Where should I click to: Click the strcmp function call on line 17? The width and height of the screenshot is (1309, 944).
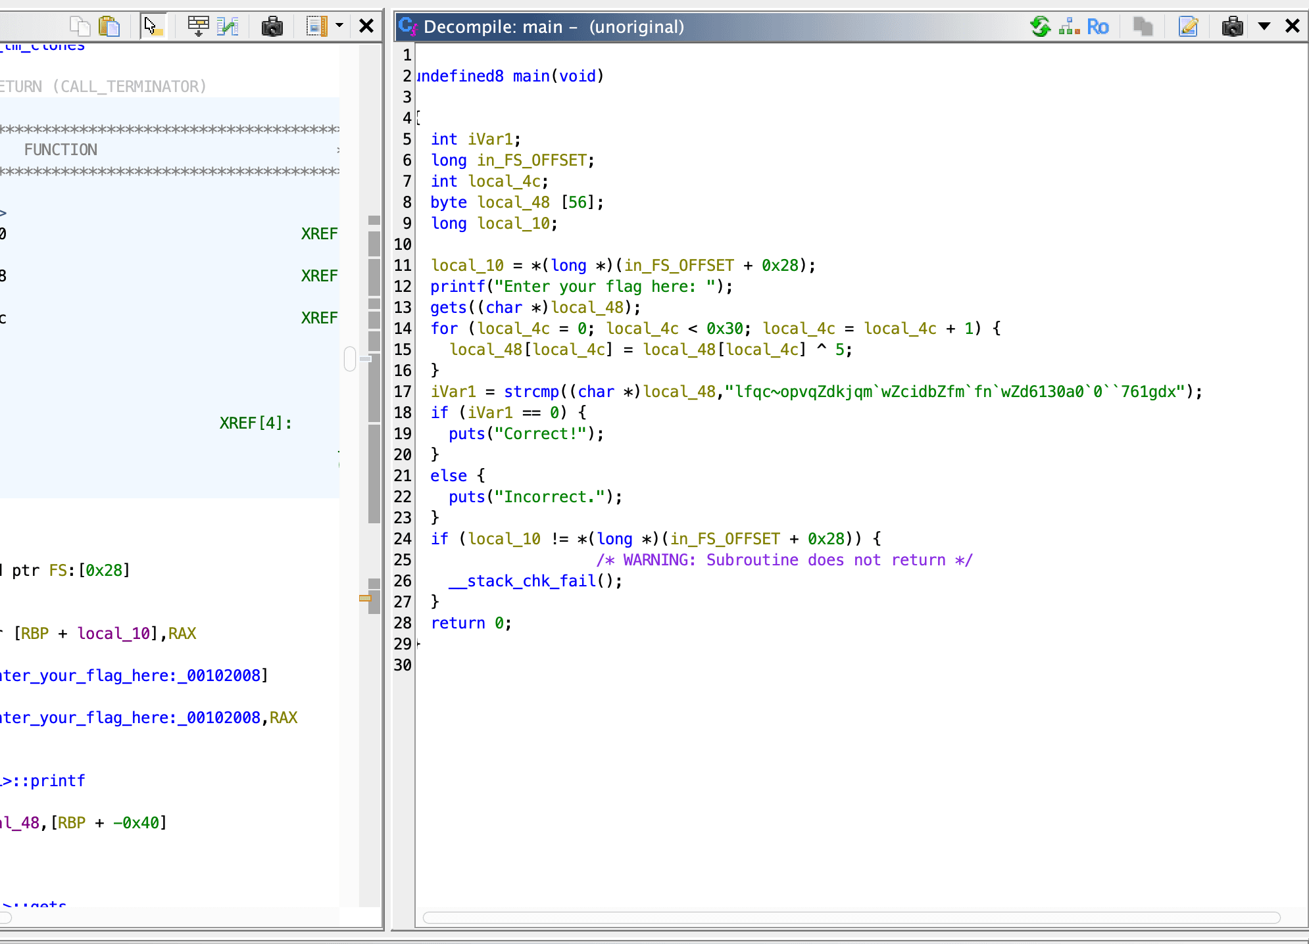[x=531, y=392]
